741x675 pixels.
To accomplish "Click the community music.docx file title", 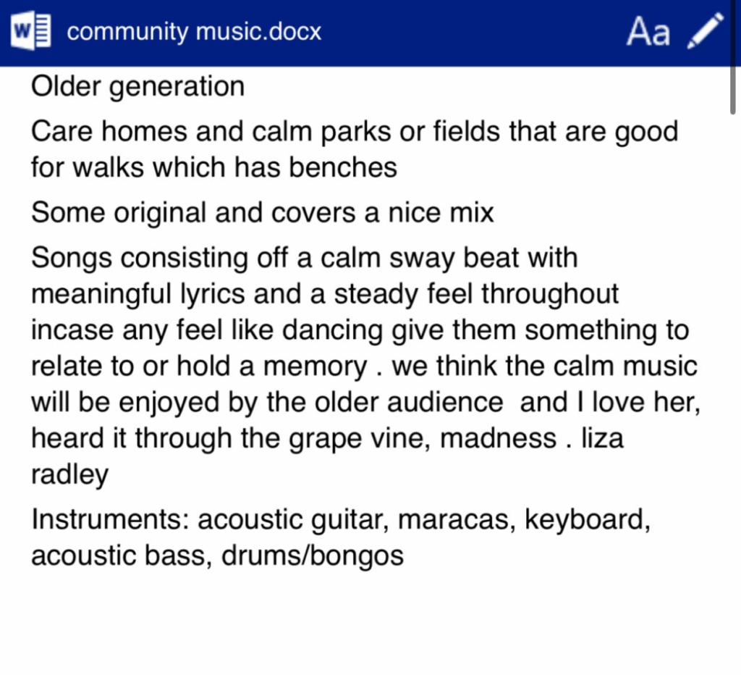I will [194, 33].
